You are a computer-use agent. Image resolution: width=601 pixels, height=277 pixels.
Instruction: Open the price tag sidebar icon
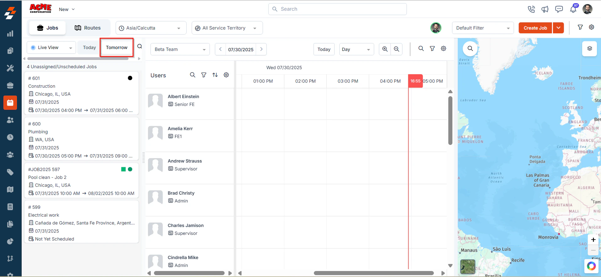pos(10,172)
